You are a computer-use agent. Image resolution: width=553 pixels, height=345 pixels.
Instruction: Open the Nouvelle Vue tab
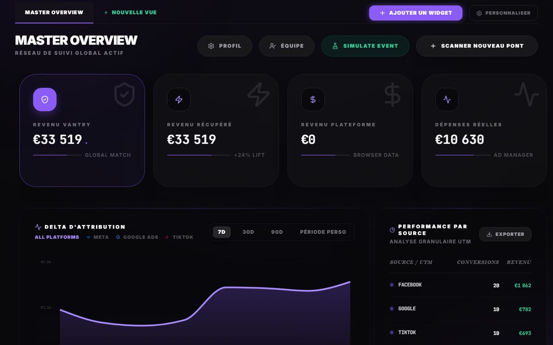130,12
